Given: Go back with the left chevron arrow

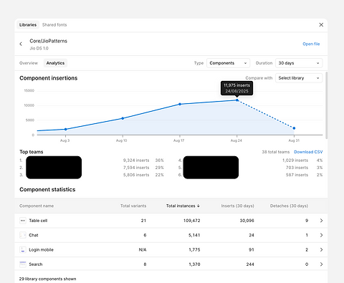Looking at the screenshot, I should pyautogui.click(x=21, y=44).
